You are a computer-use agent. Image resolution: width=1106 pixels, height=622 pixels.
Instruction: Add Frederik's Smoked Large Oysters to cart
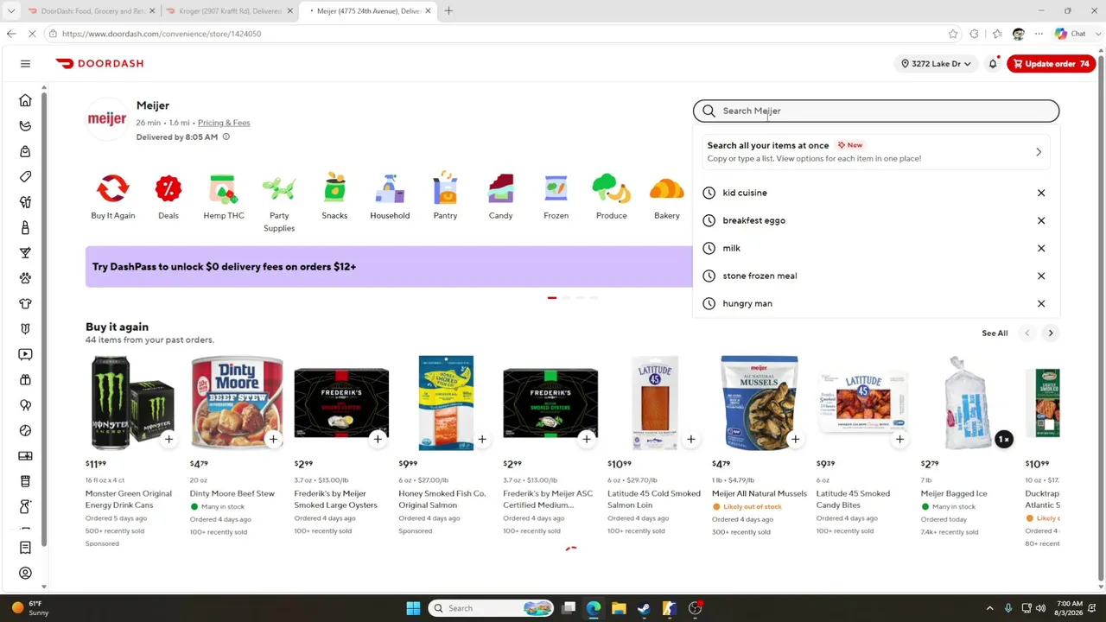(378, 439)
